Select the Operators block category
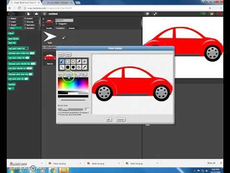The height and width of the screenshot is (173, 230). tap(31, 25)
